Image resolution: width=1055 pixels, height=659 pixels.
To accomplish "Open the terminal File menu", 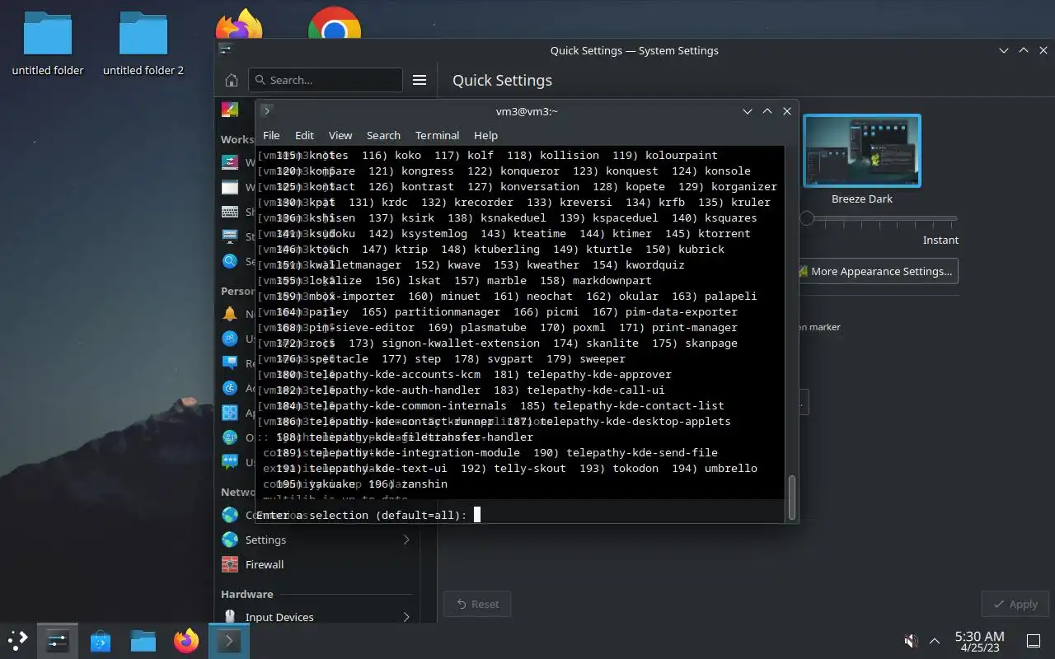I will 271,135.
